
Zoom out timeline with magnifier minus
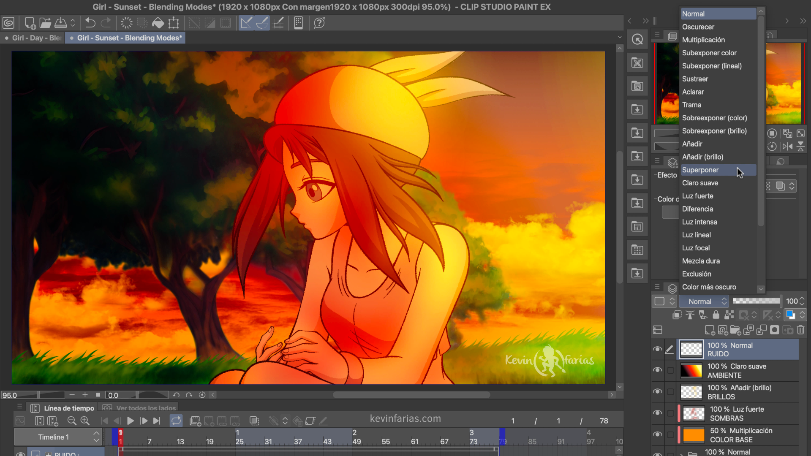72,421
